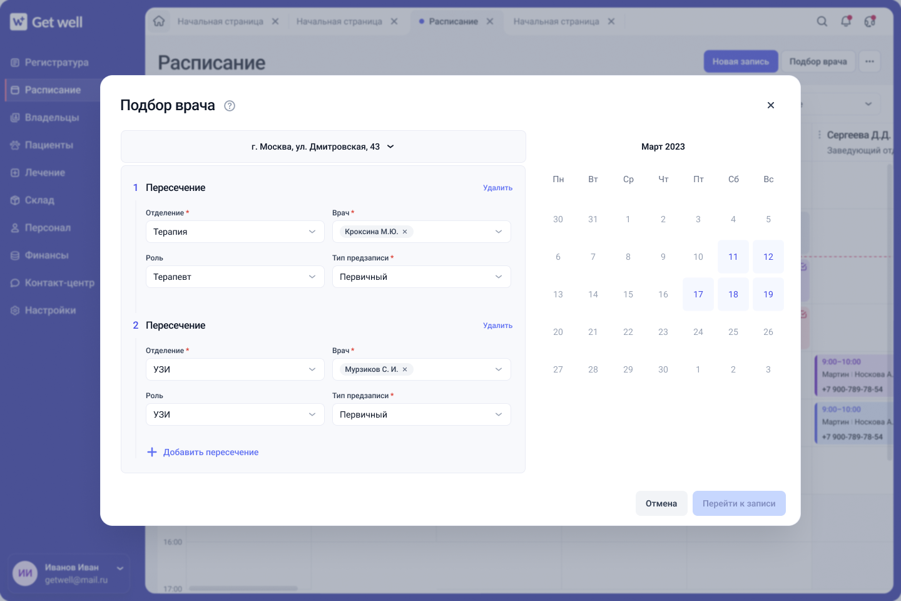Go to the home icon tab
Screen dimensions: 901x601
tap(159, 21)
